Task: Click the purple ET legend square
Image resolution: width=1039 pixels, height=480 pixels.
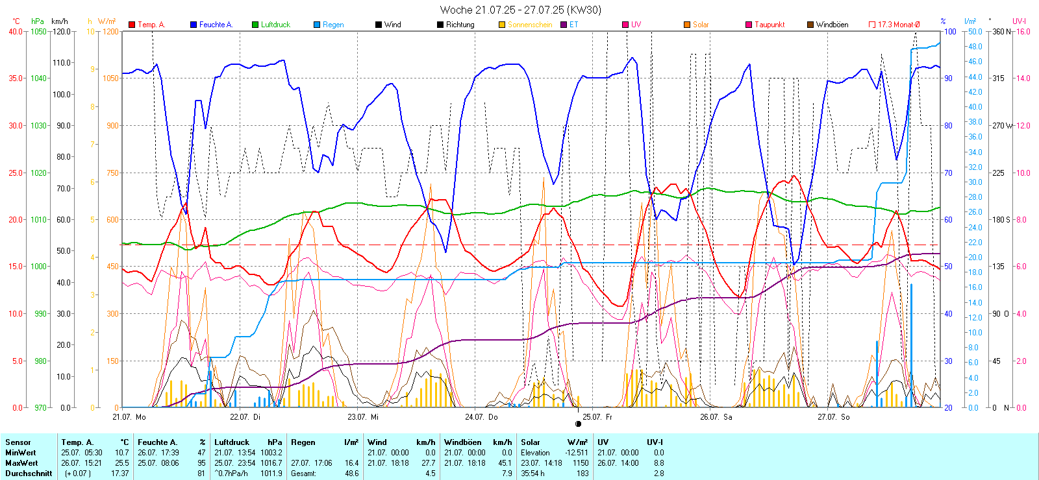Action: [x=564, y=25]
